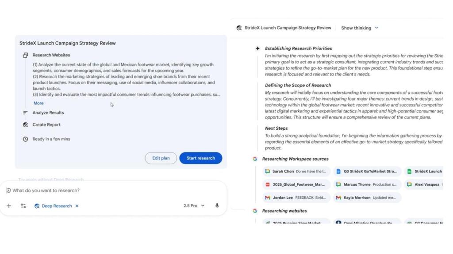Click the Analyze Results step icon
Viewport: 453px width, 254px height.
(x=25, y=113)
